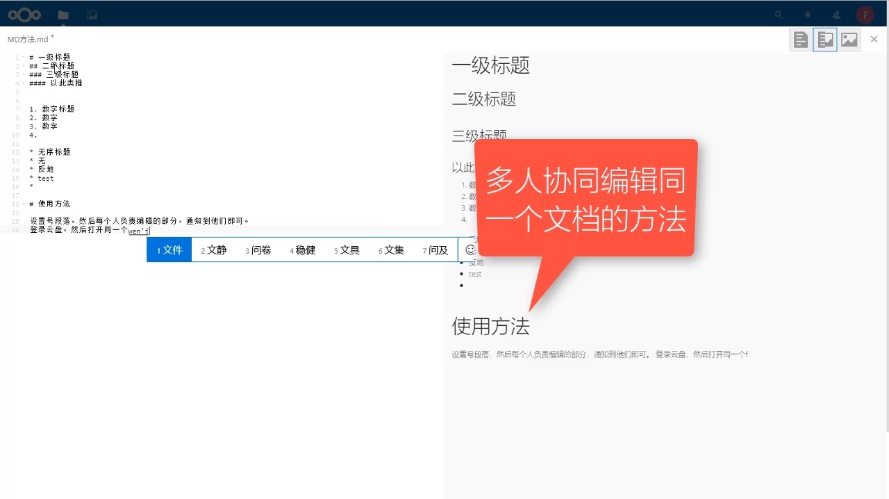Collapse the fold arrow on line 3
The width and height of the screenshot is (889, 499).
[x=23, y=74]
